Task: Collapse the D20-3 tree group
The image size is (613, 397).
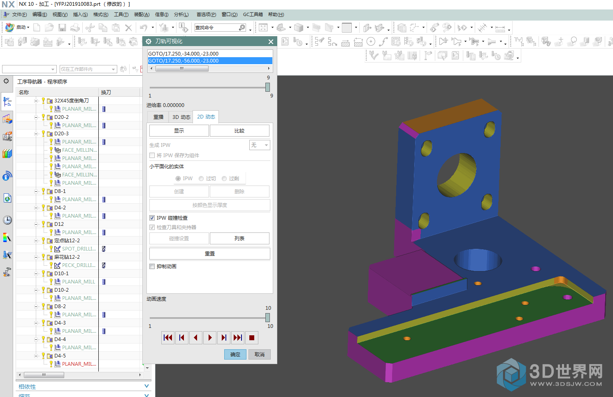Action: coord(36,134)
